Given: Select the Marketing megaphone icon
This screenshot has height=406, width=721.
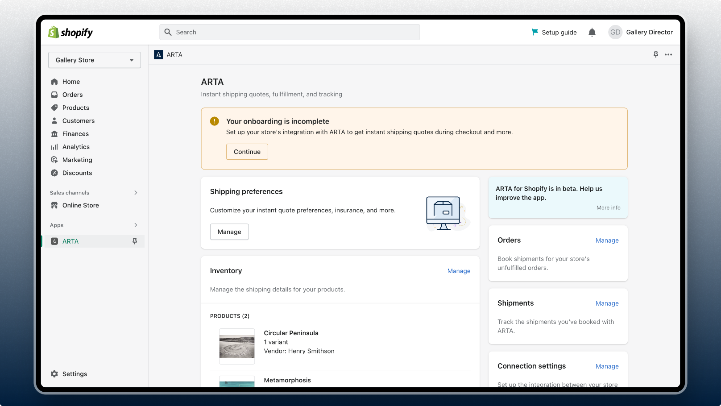Looking at the screenshot, I should point(54,160).
